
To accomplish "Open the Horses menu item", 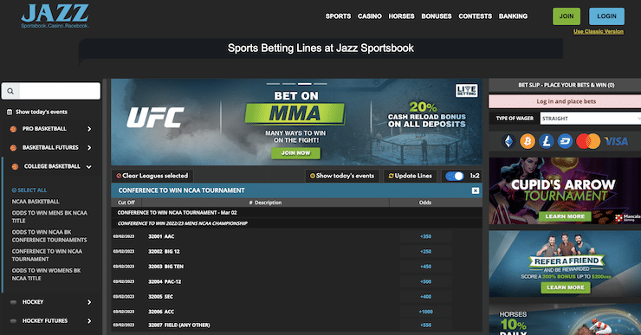I will [x=401, y=16].
